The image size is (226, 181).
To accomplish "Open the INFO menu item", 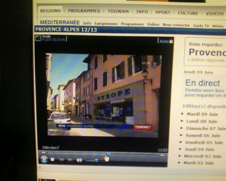I will tap(142, 12).
